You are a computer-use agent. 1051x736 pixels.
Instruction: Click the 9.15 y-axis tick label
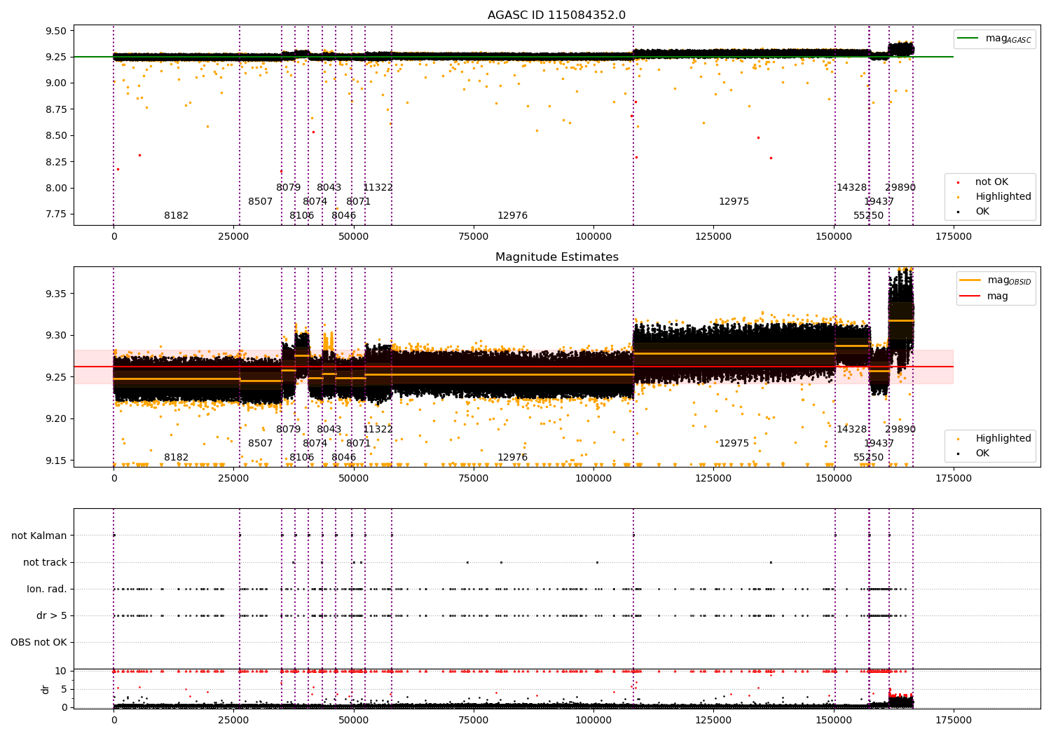tap(55, 461)
